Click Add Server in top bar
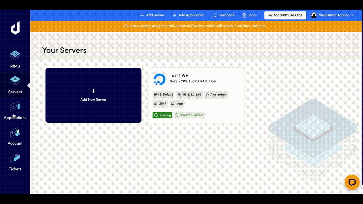 click(152, 15)
